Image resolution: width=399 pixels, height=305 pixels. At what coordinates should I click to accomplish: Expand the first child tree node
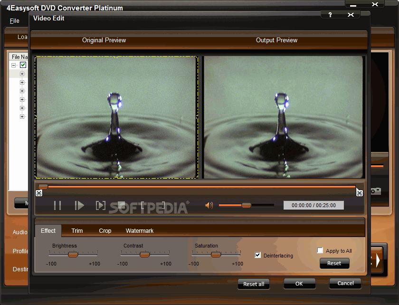coord(22,74)
